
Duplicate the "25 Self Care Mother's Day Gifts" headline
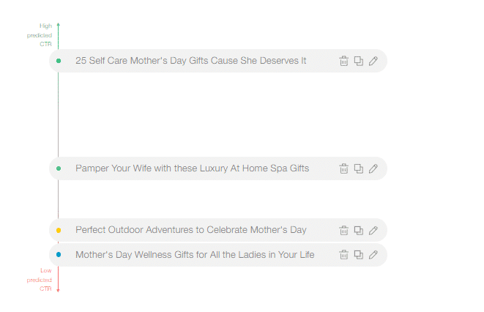[358, 61]
